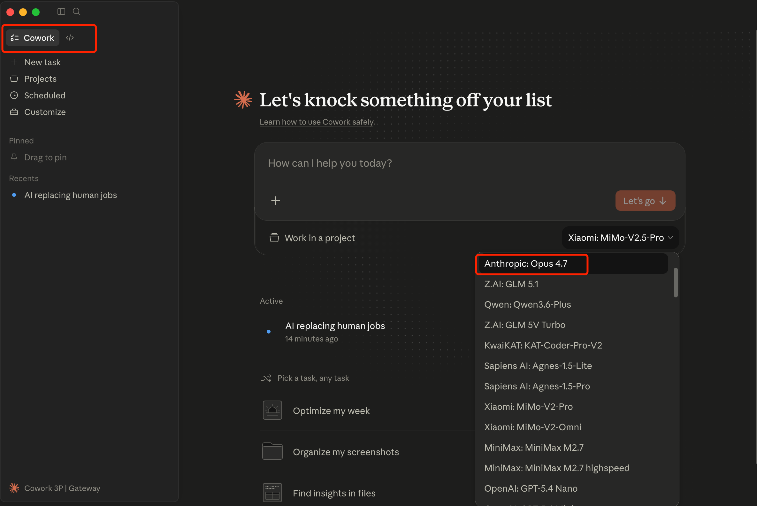The width and height of the screenshot is (757, 506).
Task: Click the Pinned section header
Action: tap(21, 141)
